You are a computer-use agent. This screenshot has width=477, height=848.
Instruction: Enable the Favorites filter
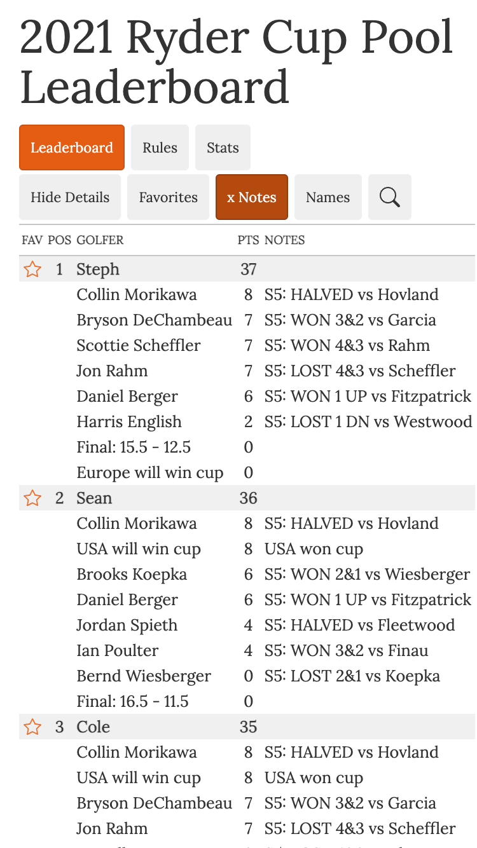pyautogui.click(x=168, y=197)
